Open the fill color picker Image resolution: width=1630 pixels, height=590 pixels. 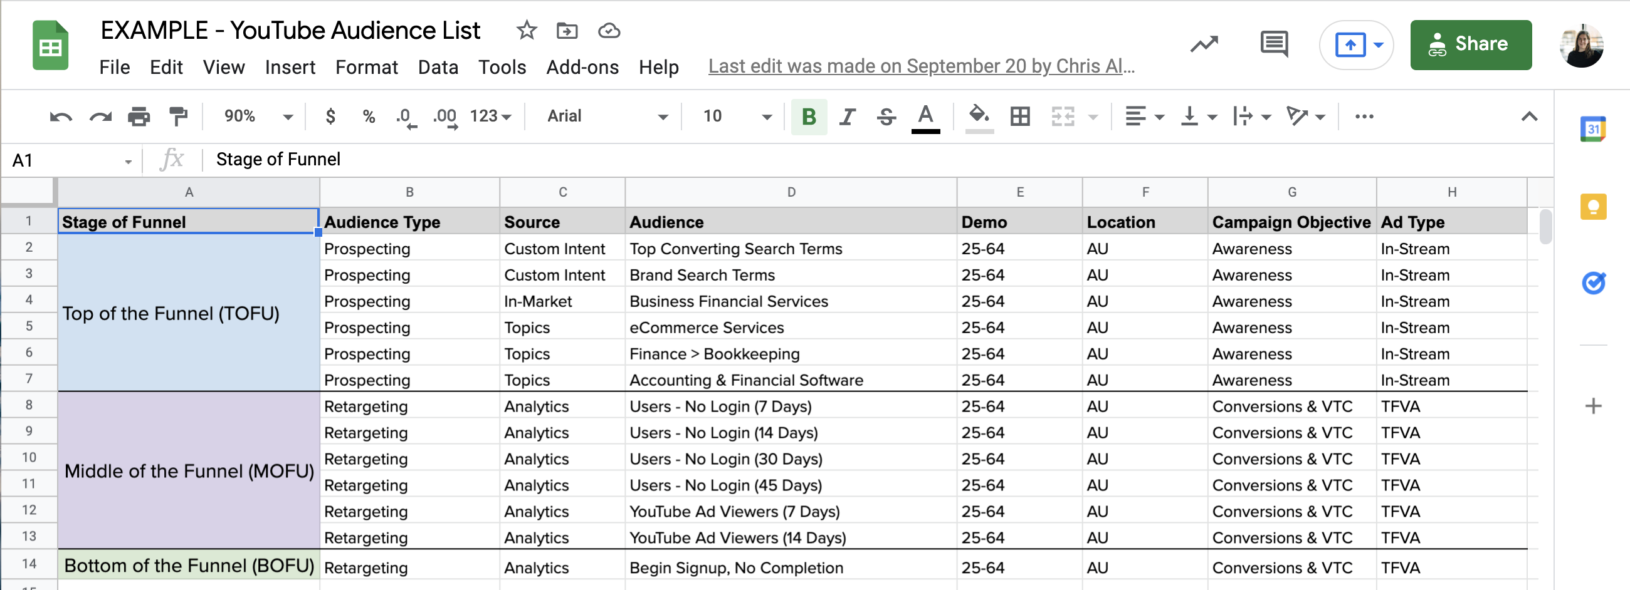[x=979, y=116]
